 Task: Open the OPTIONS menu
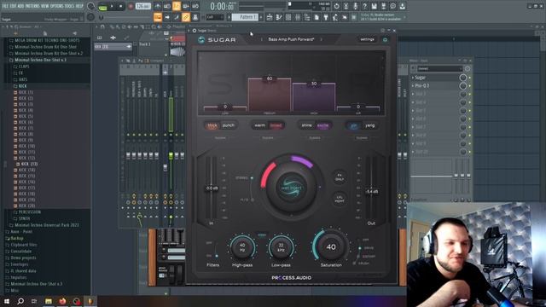pyautogui.click(x=57, y=6)
